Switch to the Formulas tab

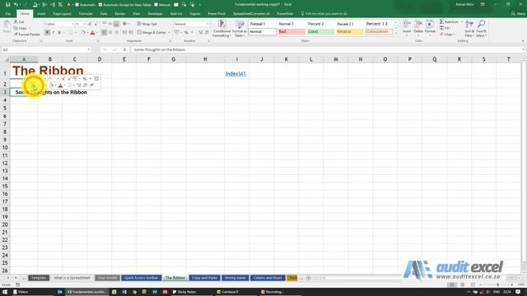[x=86, y=14]
